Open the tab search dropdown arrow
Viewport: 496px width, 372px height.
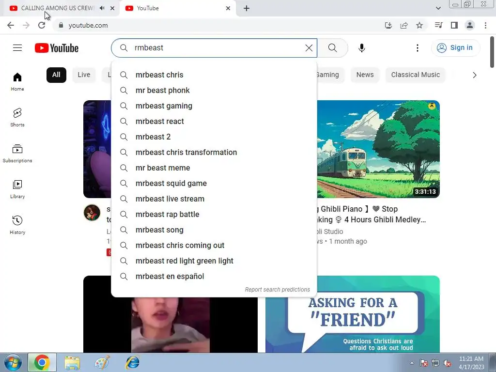[x=438, y=8]
